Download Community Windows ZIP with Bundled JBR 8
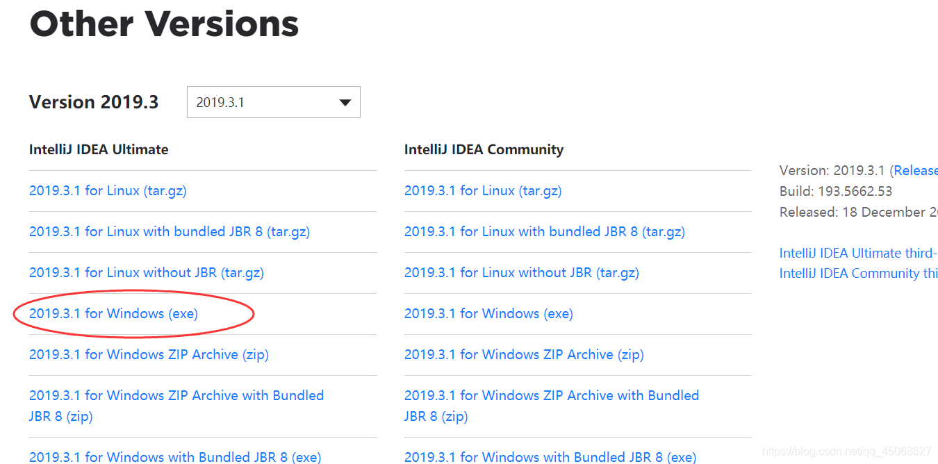The height and width of the screenshot is (464, 938). [x=552, y=406]
